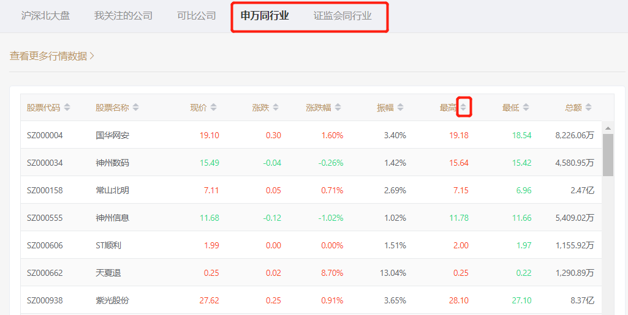
Task: Select stock code SZ000004
Action: click(45, 135)
